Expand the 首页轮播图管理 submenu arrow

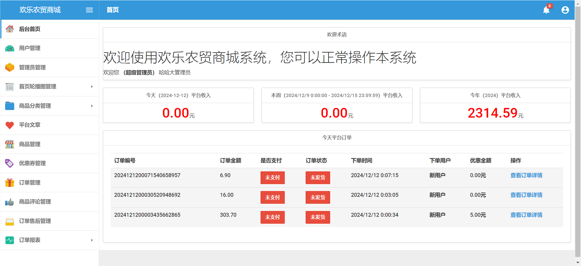point(92,87)
